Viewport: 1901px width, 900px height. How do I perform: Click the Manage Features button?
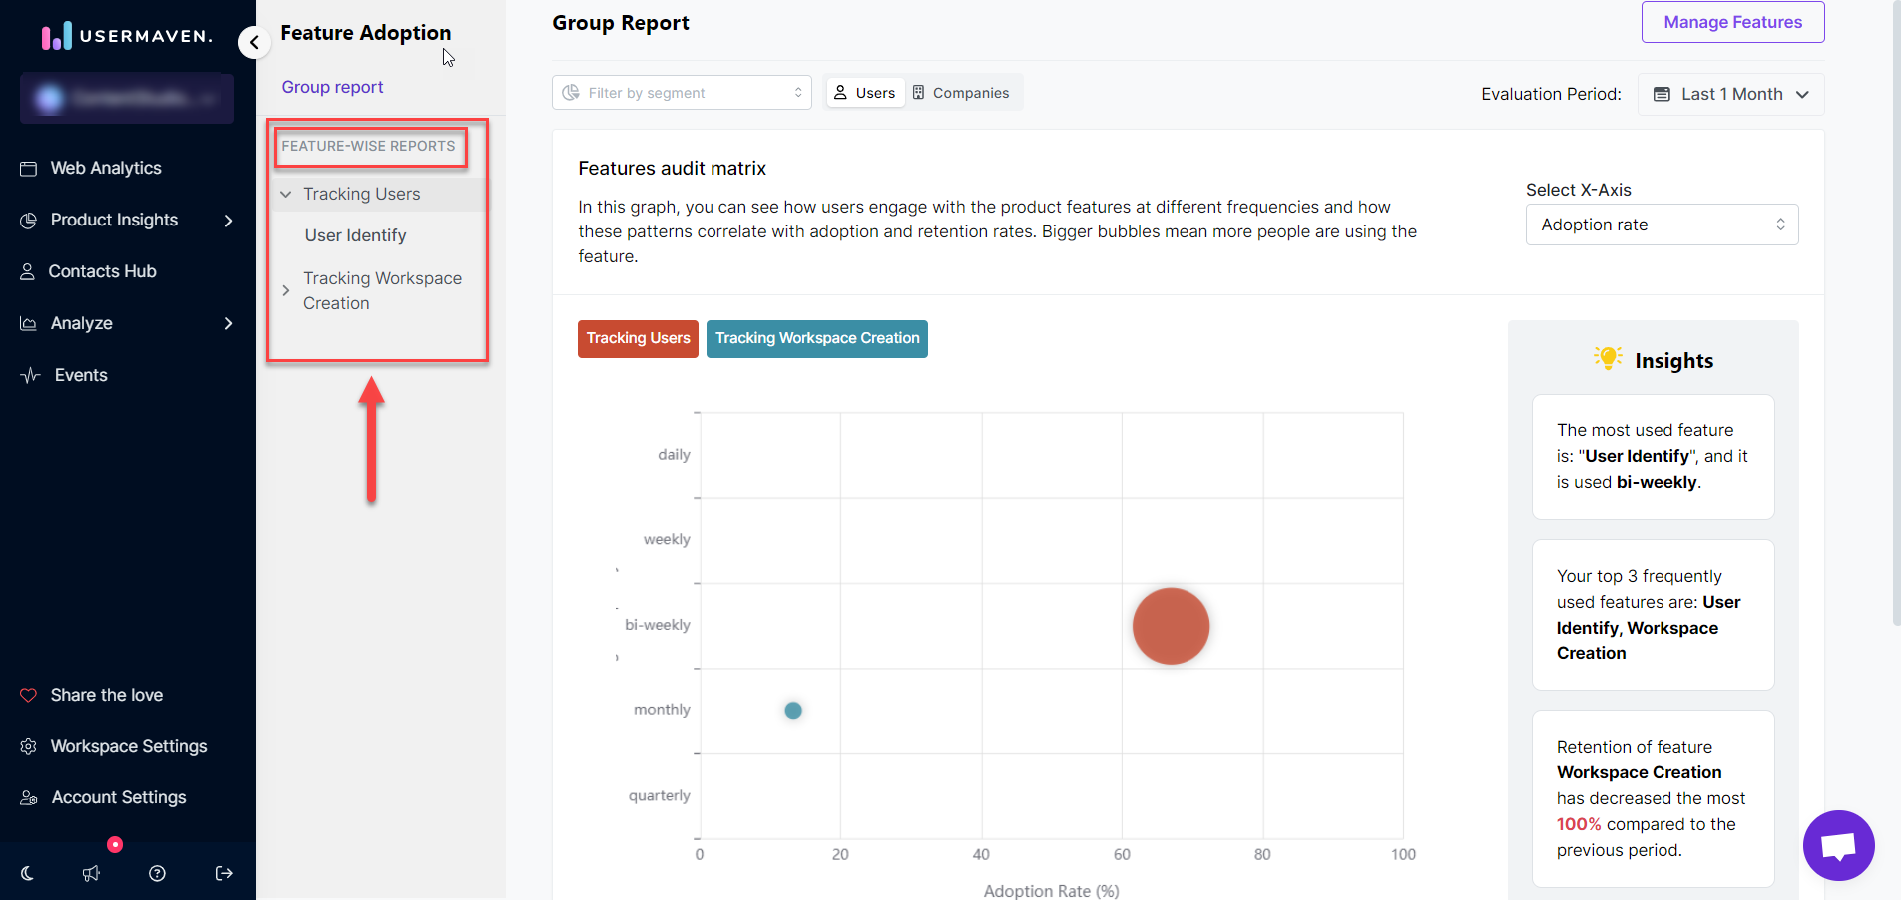tap(1731, 22)
